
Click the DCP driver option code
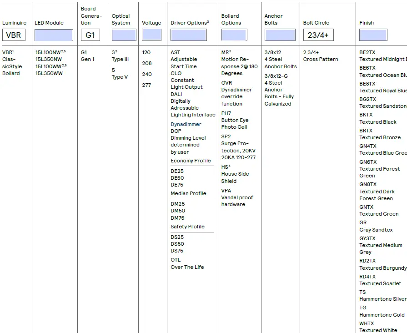176,131
